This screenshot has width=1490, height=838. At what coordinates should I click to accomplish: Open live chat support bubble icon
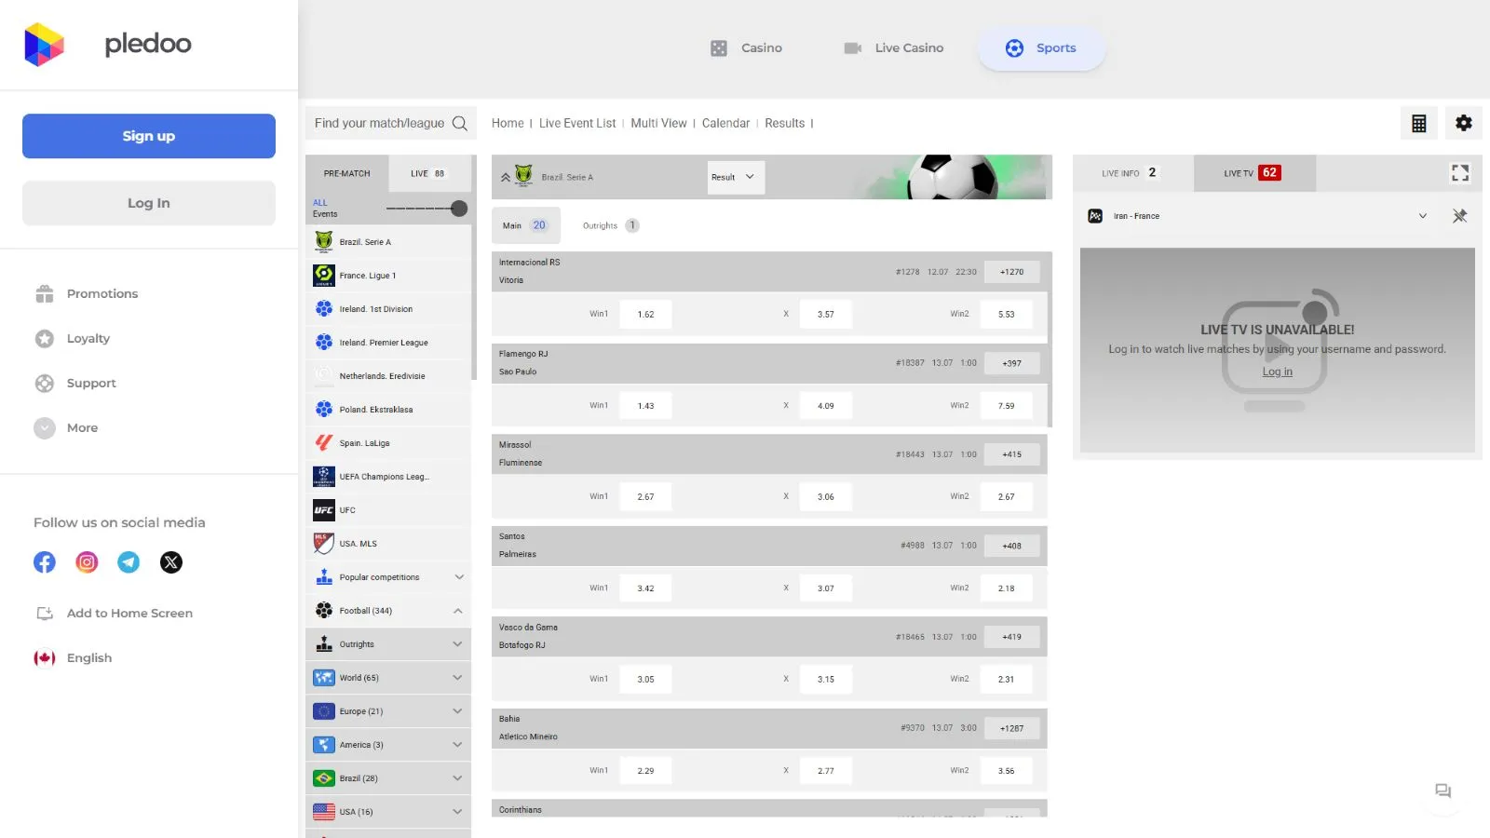pos(1443,791)
